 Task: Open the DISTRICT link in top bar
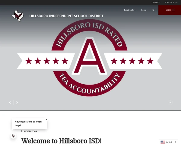pos(156,2)
